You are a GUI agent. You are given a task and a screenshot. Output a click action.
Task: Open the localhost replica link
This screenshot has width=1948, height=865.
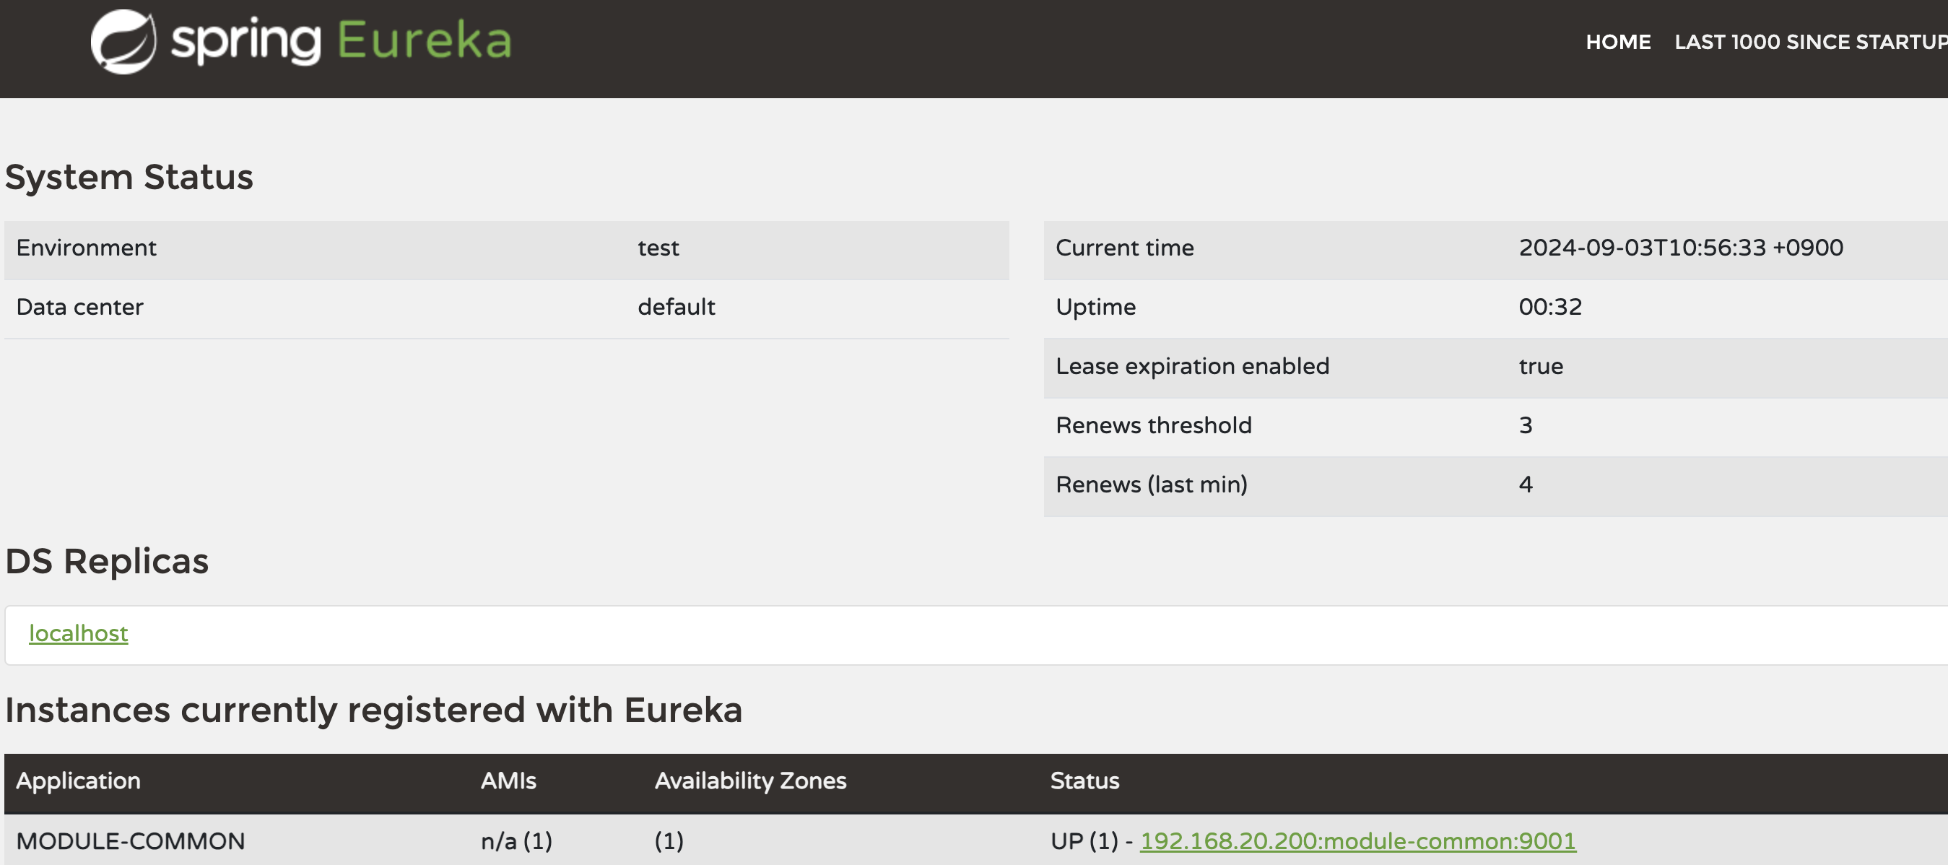click(78, 633)
